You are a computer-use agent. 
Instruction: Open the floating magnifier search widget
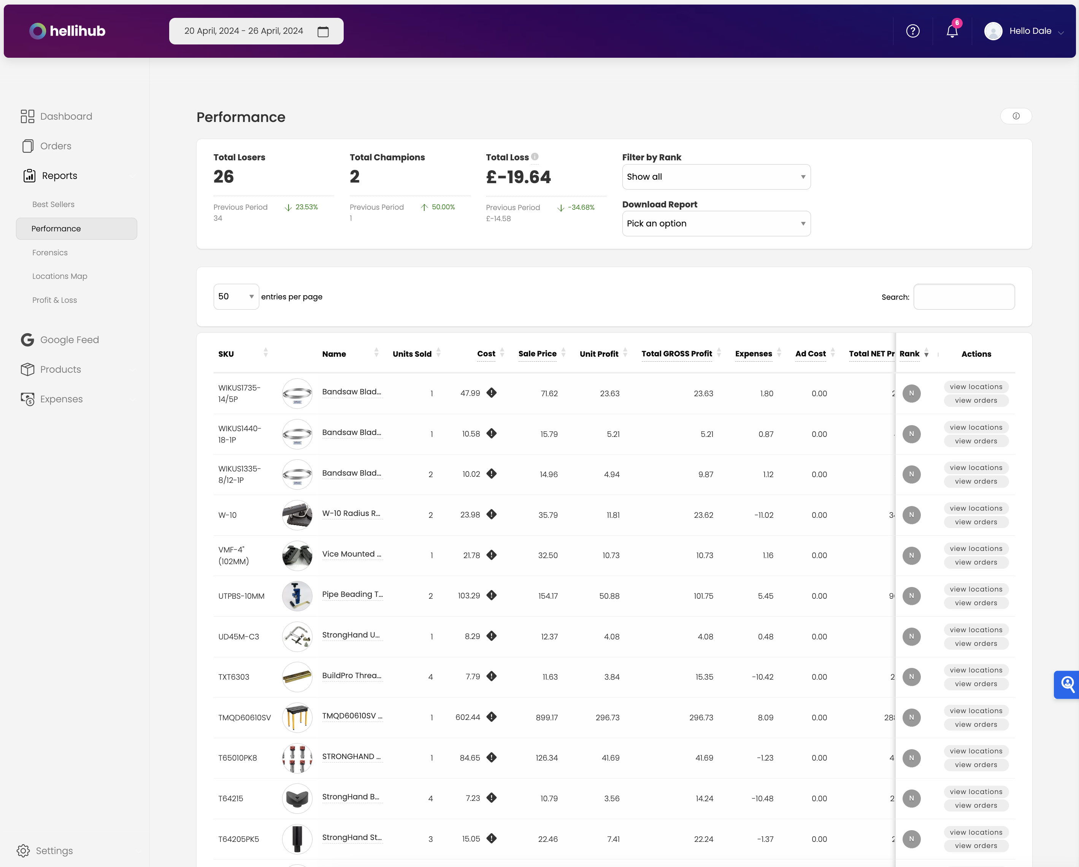tap(1067, 684)
